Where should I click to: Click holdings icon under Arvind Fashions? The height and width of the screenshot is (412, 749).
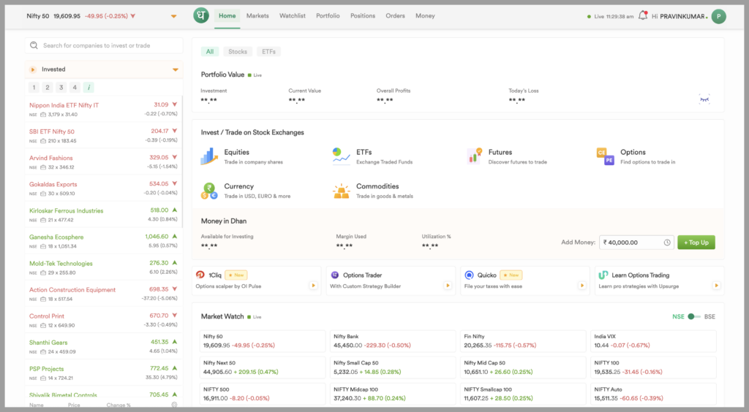tap(43, 167)
